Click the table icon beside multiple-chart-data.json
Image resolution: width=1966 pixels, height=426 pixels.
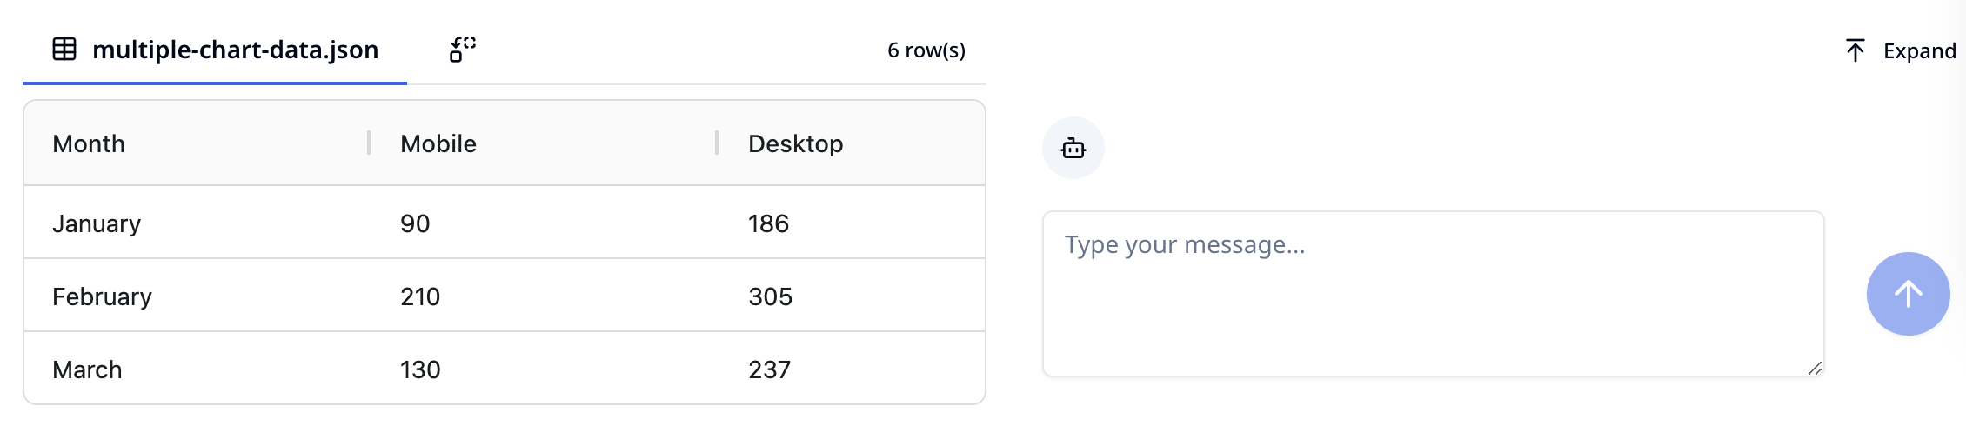[64, 50]
